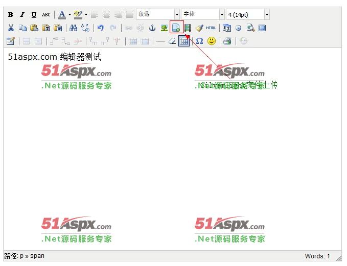Redo the last undone action
This screenshot has width=347, height=266.
point(113,28)
